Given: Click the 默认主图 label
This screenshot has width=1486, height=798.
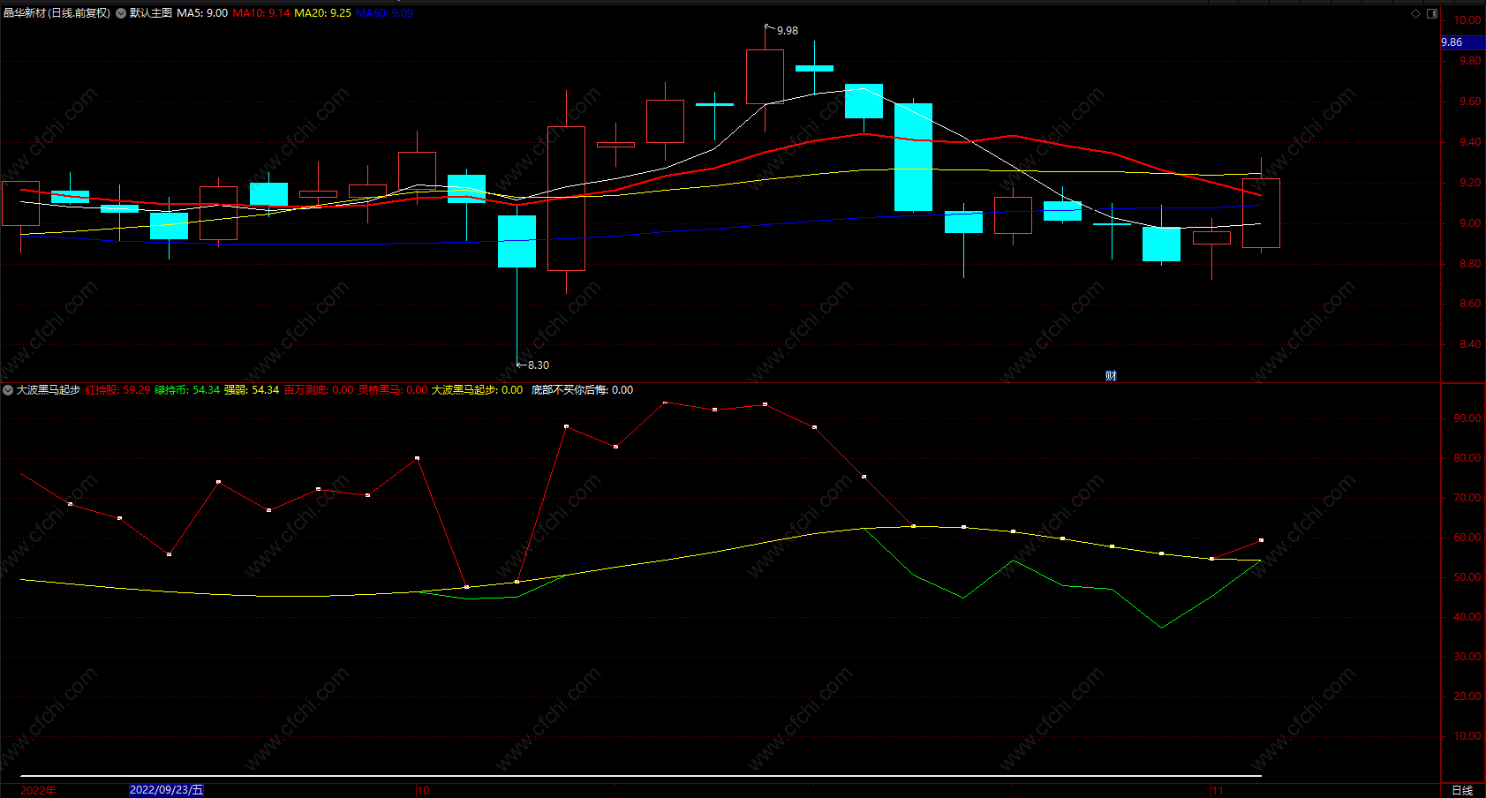Looking at the screenshot, I should click(151, 13).
